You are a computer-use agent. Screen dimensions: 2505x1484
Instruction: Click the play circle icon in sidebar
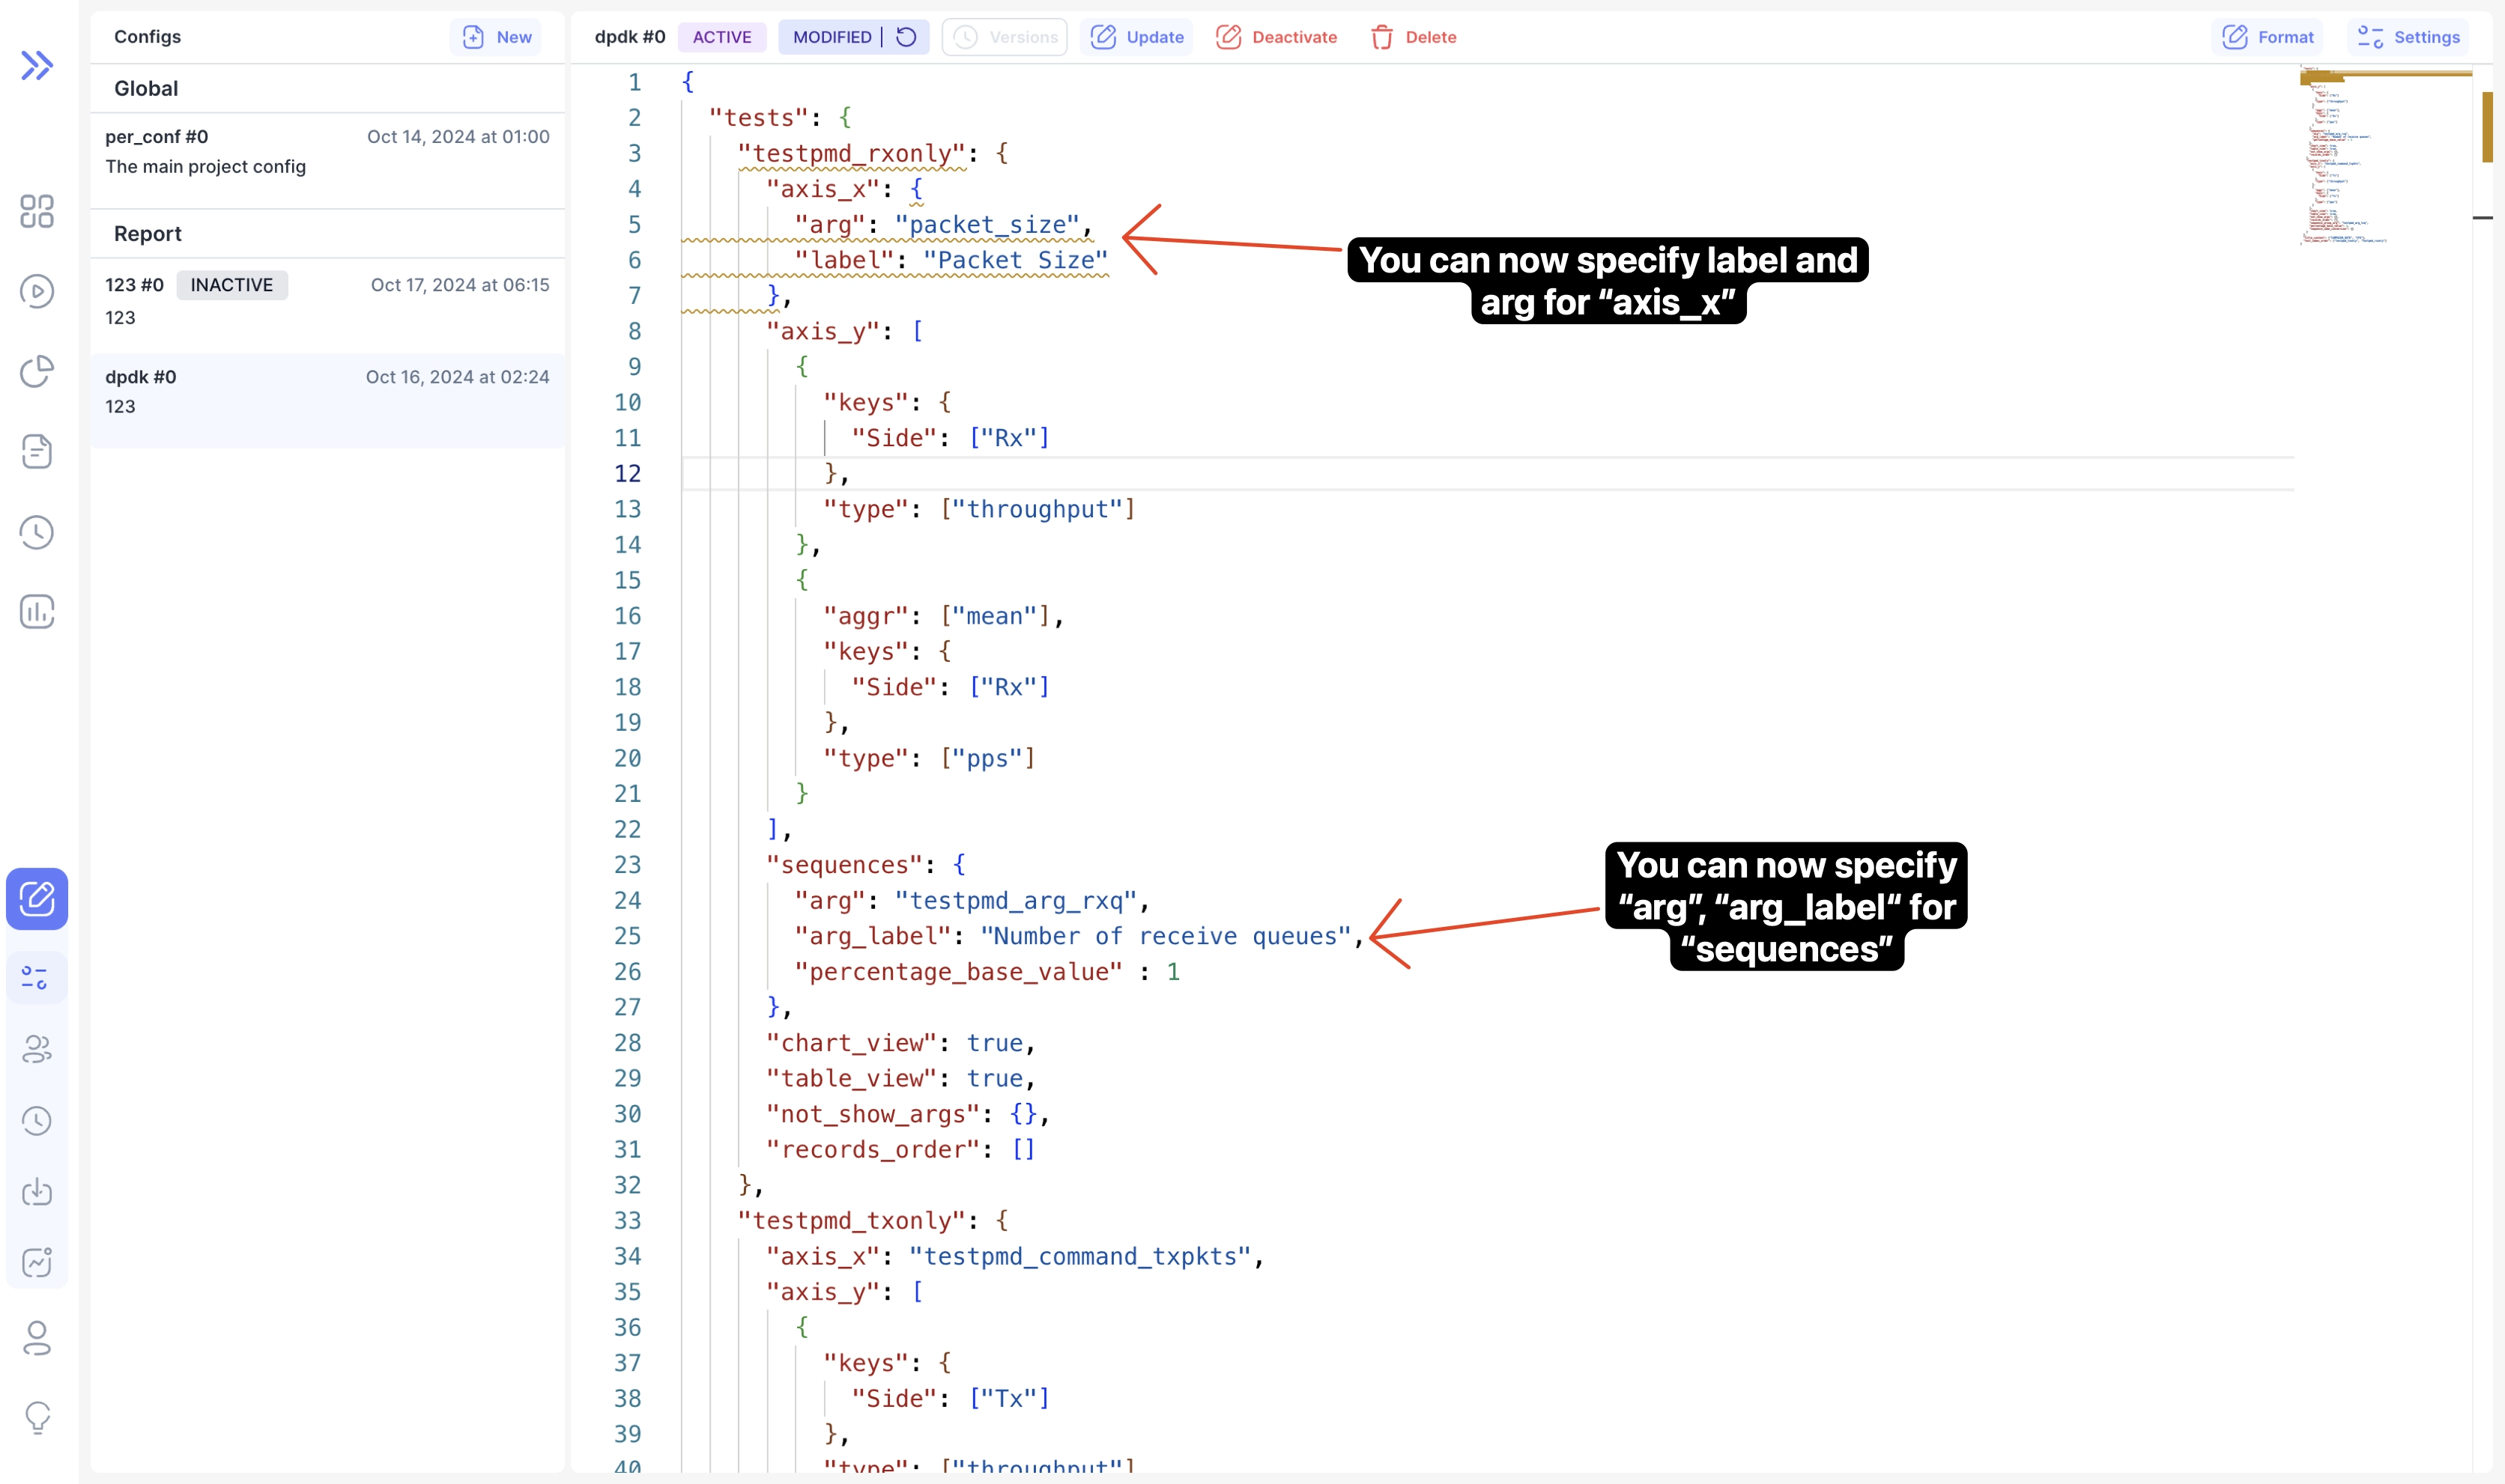(37, 291)
